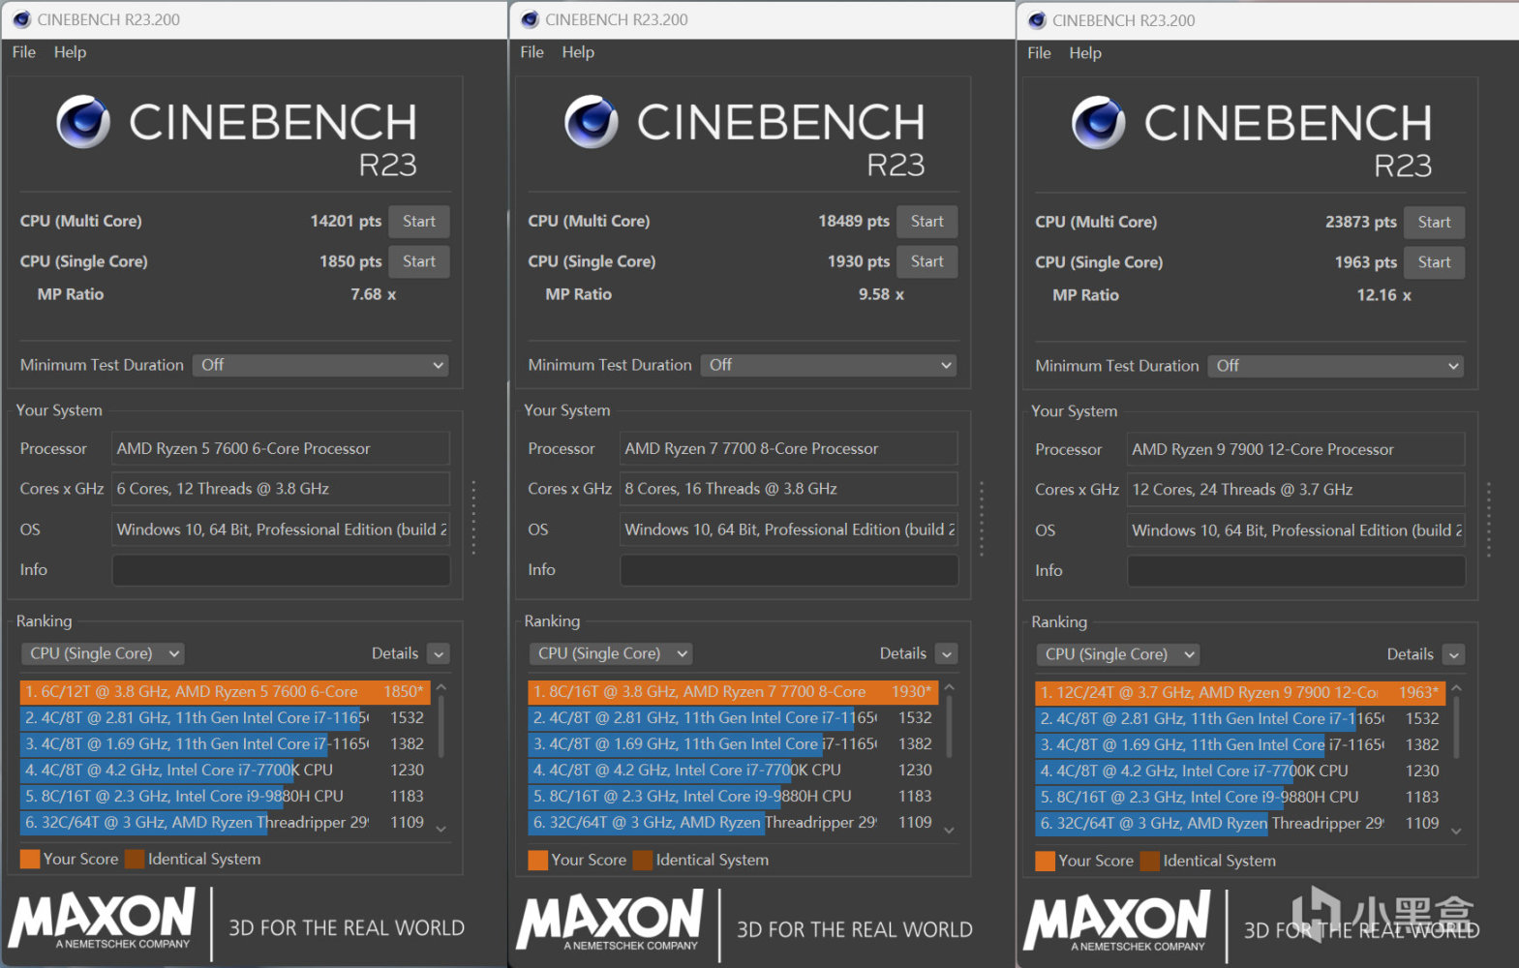
Task: Open the Help menu in the Ryzen 7 7700 window
Action: pyautogui.click(x=578, y=52)
